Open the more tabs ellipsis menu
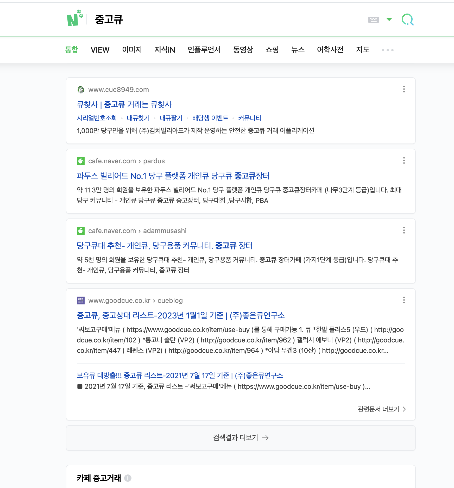The height and width of the screenshot is (488, 454). coord(387,50)
